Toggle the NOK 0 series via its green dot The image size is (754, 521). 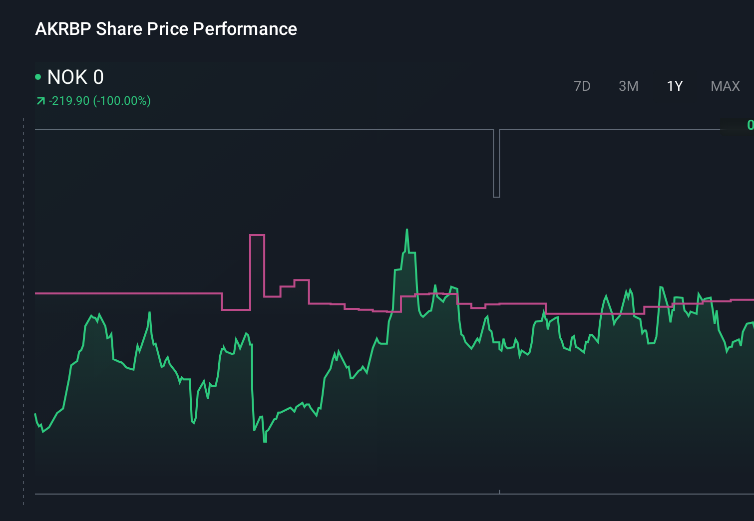point(37,76)
